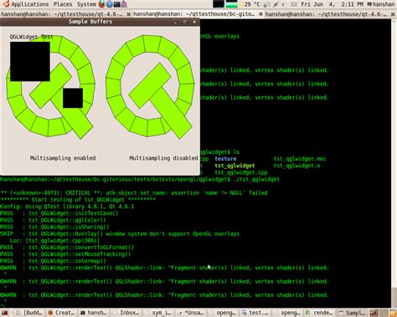Close the first qt-4.6 terminal tab

click(x=129, y=14)
